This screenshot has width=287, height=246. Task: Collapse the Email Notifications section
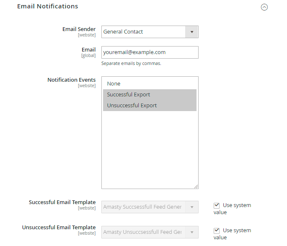pyautogui.click(x=264, y=7)
